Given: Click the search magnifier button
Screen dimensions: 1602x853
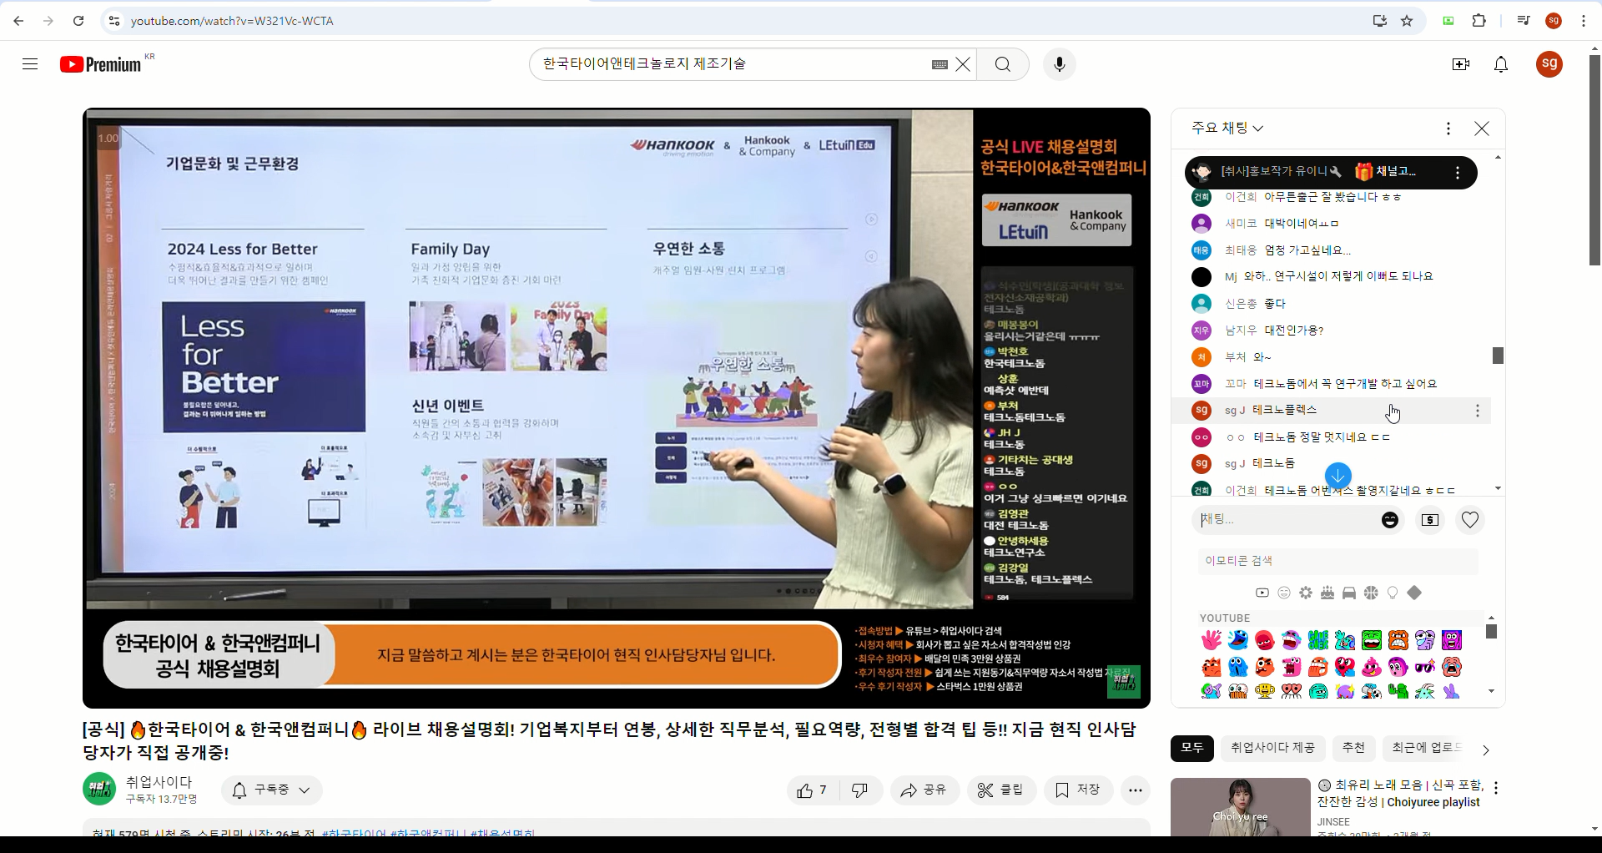Looking at the screenshot, I should click(x=1002, y=64).
